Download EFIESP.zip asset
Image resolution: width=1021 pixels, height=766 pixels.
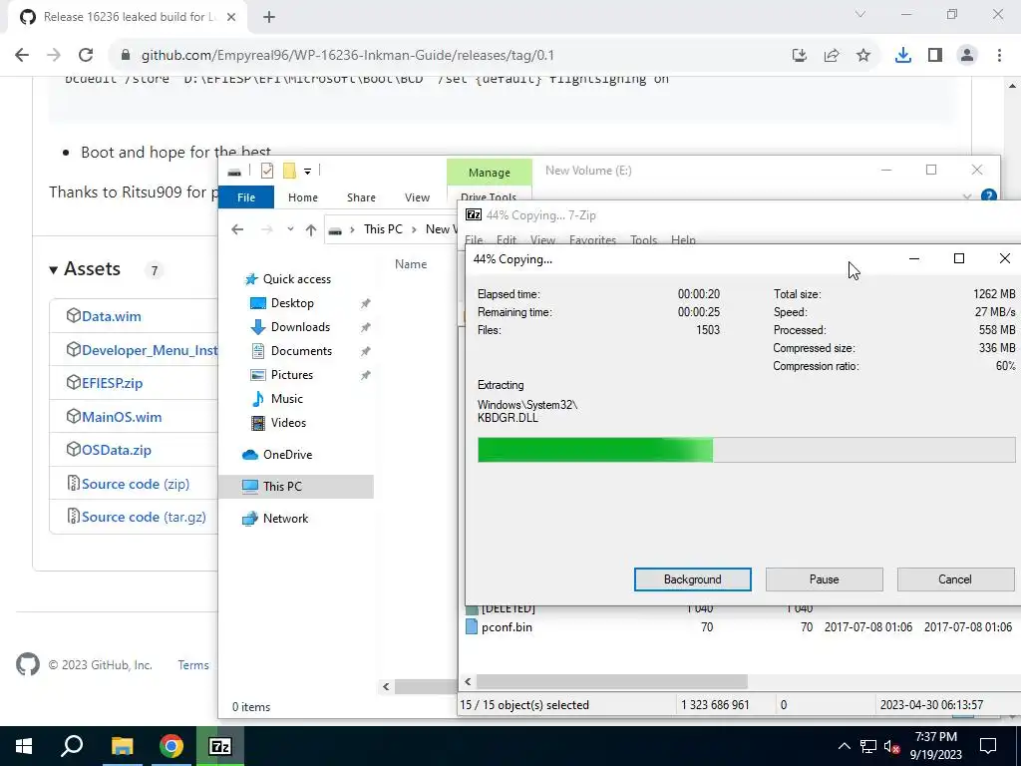click(x=112, y=383)
